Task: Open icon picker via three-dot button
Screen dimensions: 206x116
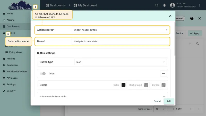Action: 163,73
